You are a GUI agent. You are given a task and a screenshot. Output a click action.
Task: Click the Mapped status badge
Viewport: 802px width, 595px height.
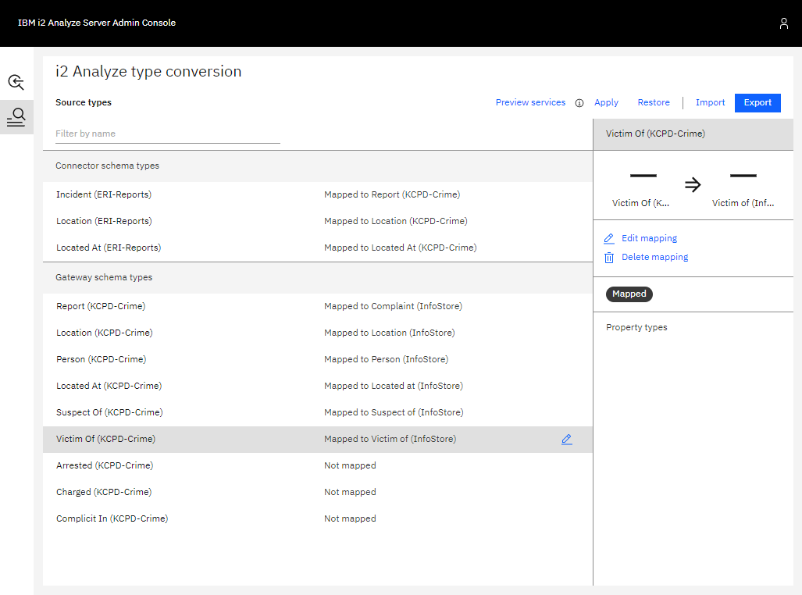tap(629, 294)
